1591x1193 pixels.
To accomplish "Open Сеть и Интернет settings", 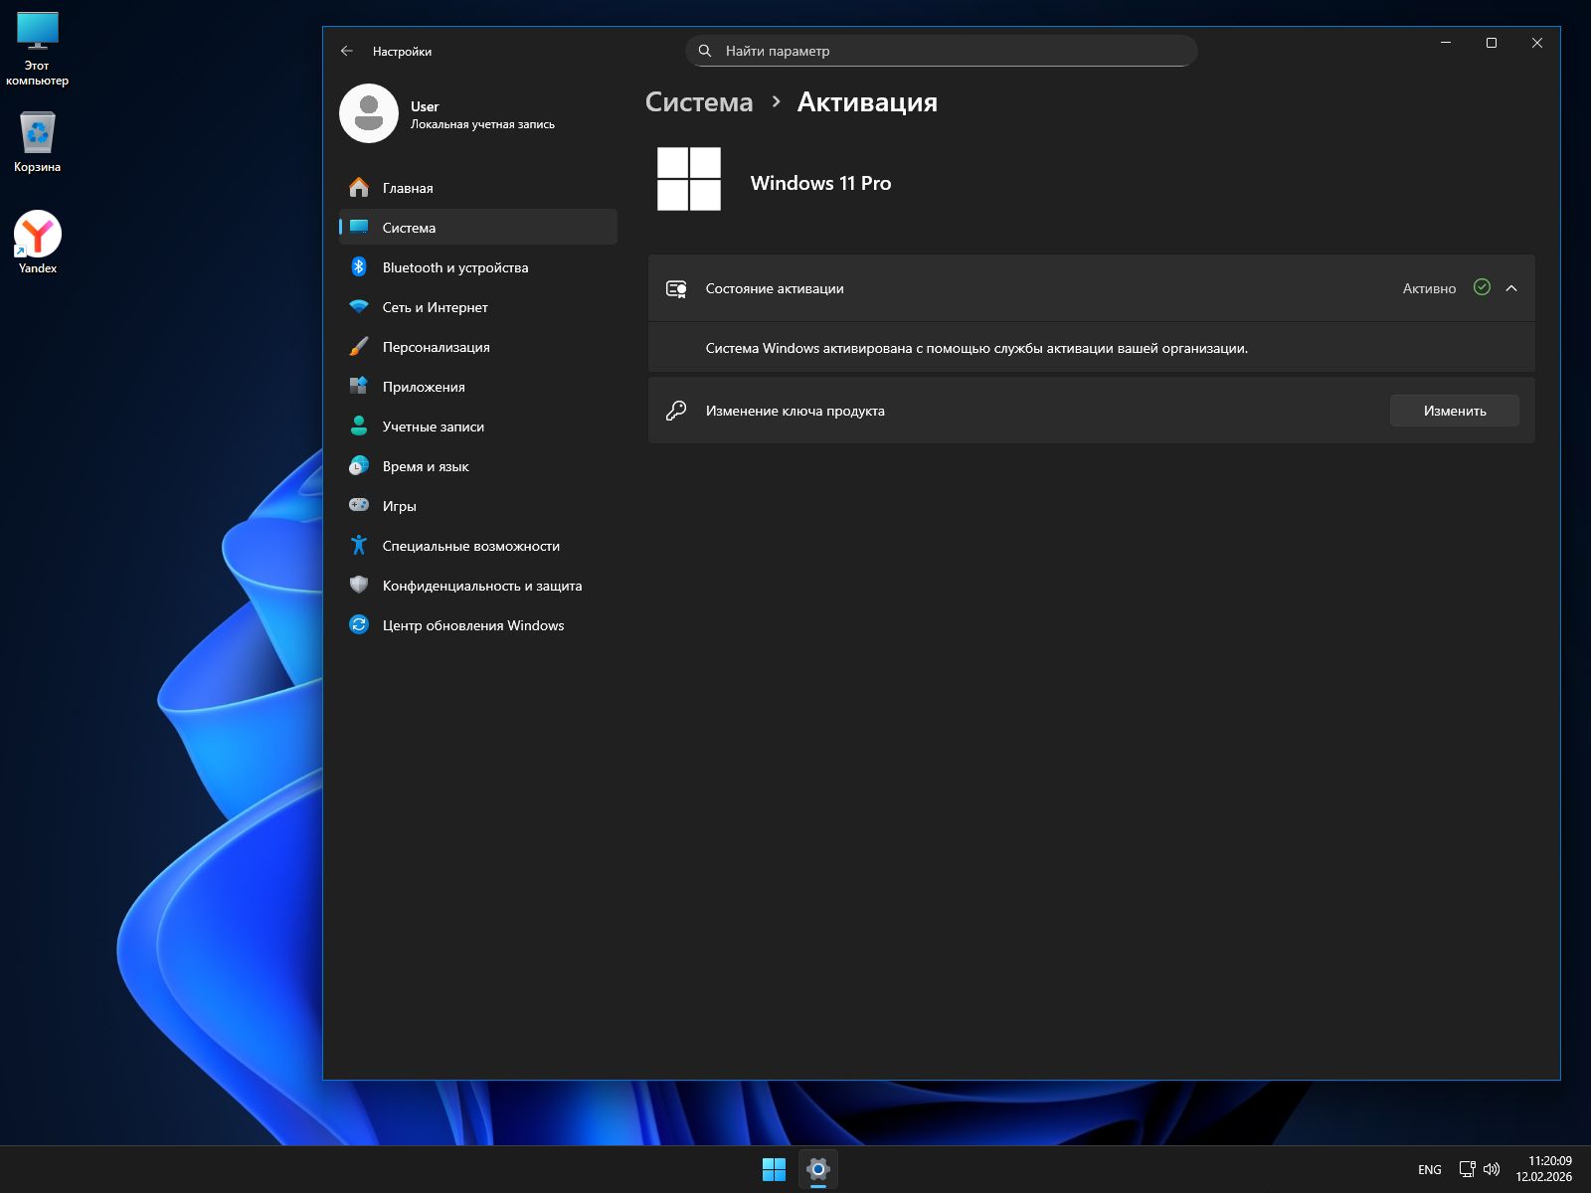I will point(435,307).
